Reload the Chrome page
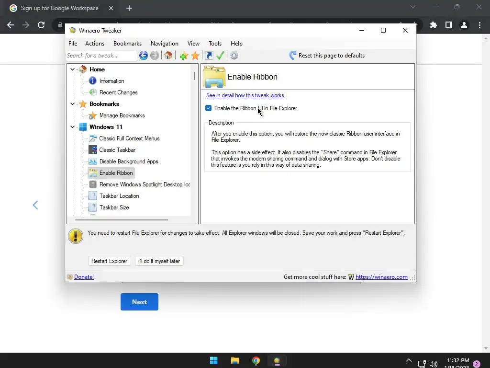This screenshot has height=368, width=490. tap(41, 25)
